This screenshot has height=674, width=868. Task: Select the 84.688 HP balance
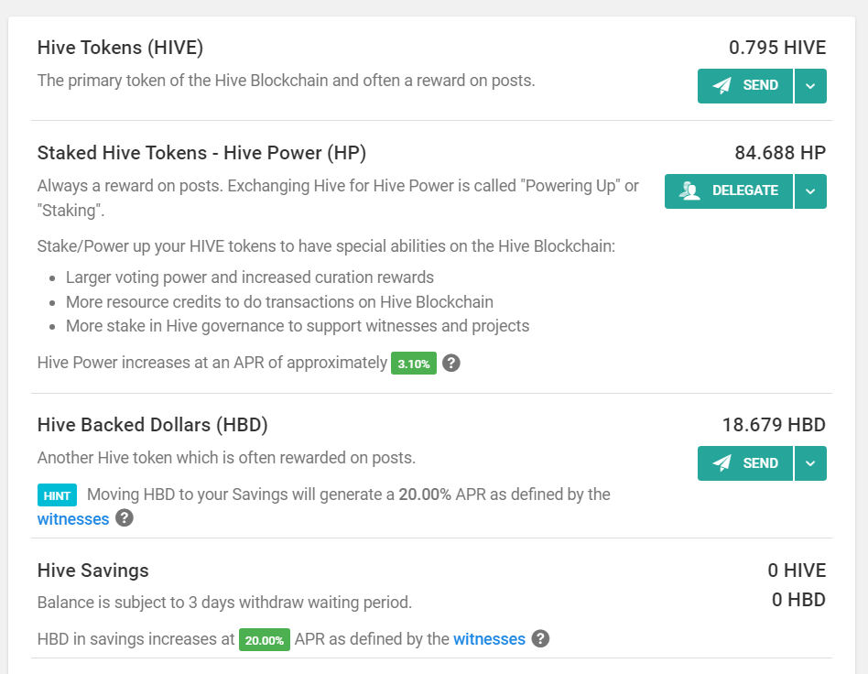click(780, 153)
